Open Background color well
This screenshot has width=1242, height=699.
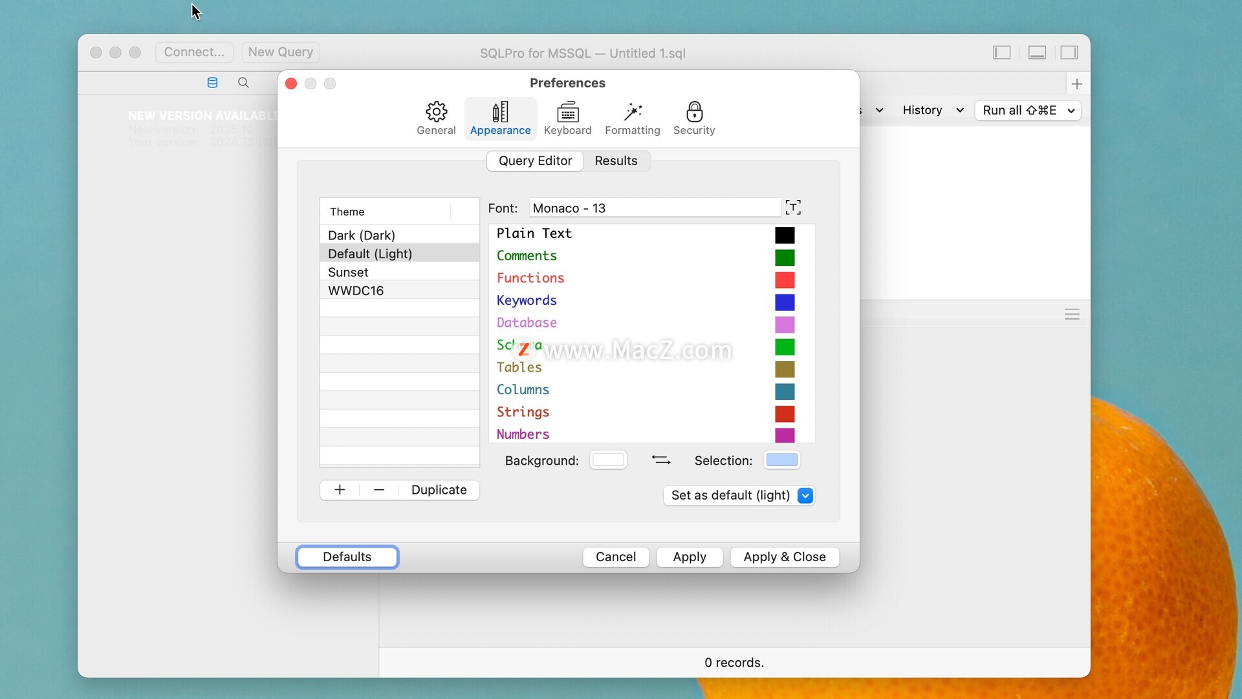608,460
